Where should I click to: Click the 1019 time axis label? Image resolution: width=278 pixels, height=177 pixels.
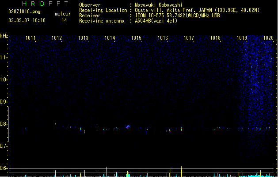(242, 38)
